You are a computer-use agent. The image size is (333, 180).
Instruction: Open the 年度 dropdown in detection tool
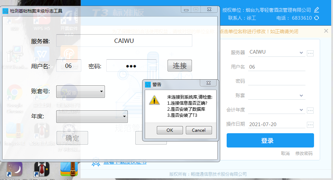pyautogui.click(x=92, y=116)
